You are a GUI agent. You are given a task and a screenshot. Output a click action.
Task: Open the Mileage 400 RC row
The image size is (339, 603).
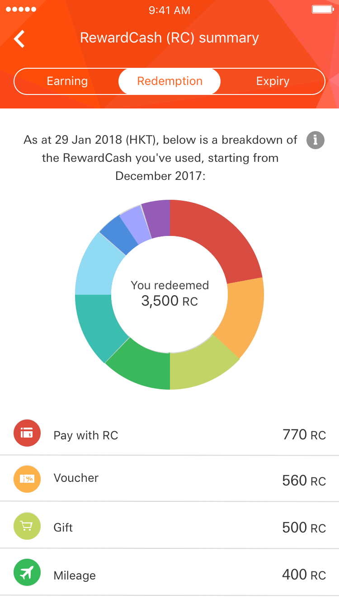(x=169, y=572)
